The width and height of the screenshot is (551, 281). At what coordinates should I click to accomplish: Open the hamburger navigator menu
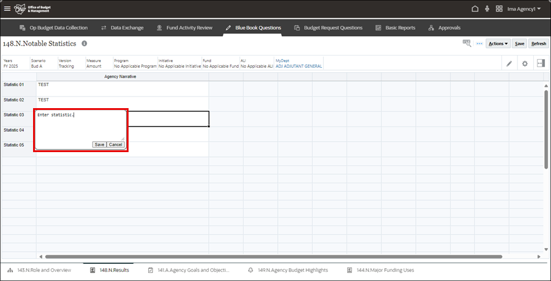[x=7, y=9]
